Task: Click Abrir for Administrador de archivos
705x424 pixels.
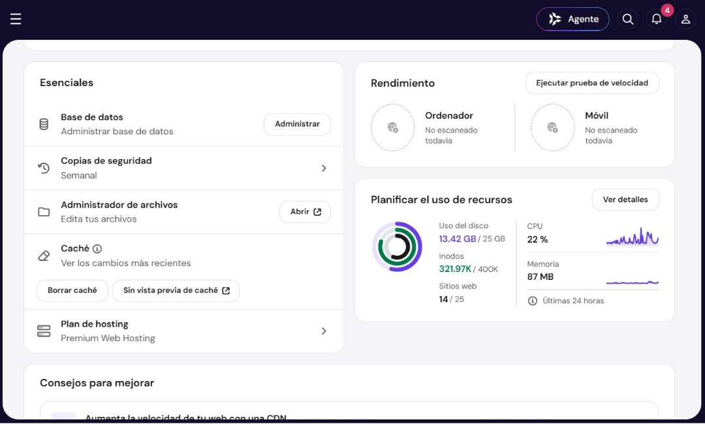Action: point(305,212)
